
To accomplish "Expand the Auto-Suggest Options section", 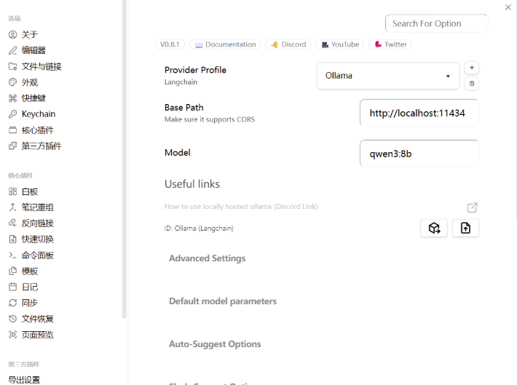I will pos(215,344).
